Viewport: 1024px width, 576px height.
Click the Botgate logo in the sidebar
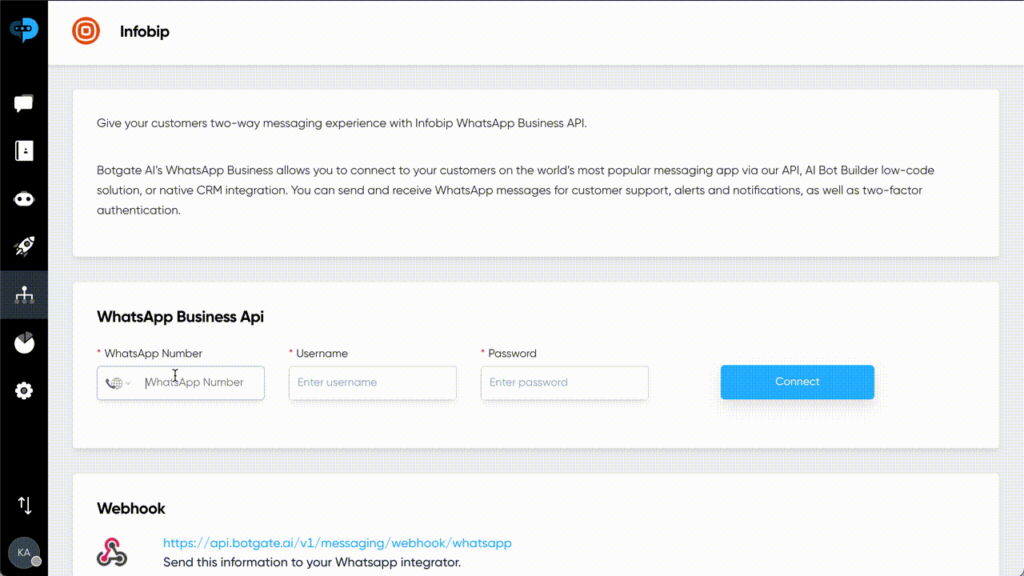click(x=24, y=30)
